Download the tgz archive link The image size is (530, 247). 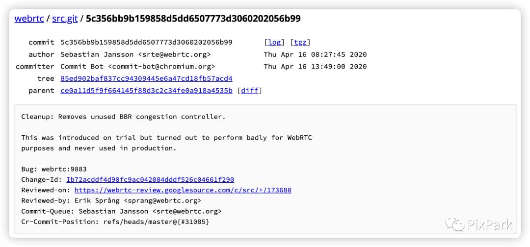point(300,42)
